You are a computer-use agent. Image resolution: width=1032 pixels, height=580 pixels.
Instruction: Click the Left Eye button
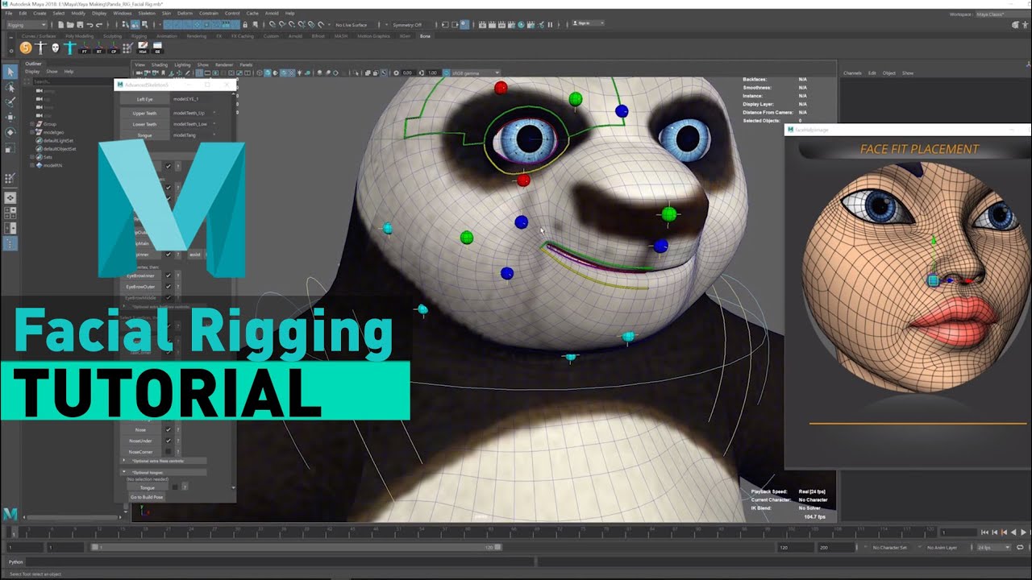(x=144, y=99)
